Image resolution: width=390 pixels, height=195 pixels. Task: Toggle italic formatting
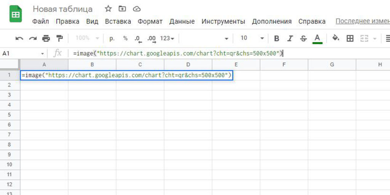click(290, 38)
